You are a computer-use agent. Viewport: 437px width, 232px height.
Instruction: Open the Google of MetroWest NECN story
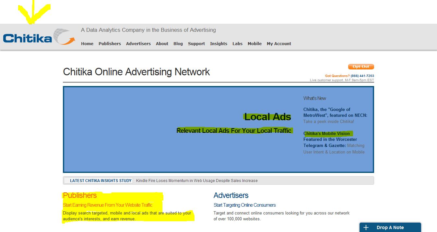[335, 112]
